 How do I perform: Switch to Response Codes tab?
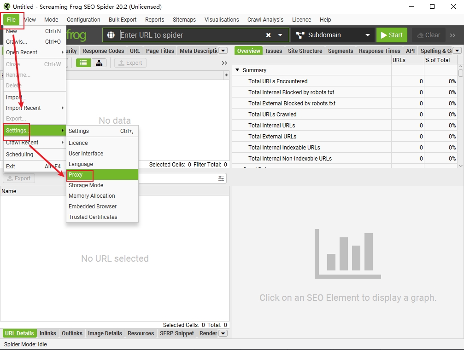pyautogui.click(x=103, y=51)
